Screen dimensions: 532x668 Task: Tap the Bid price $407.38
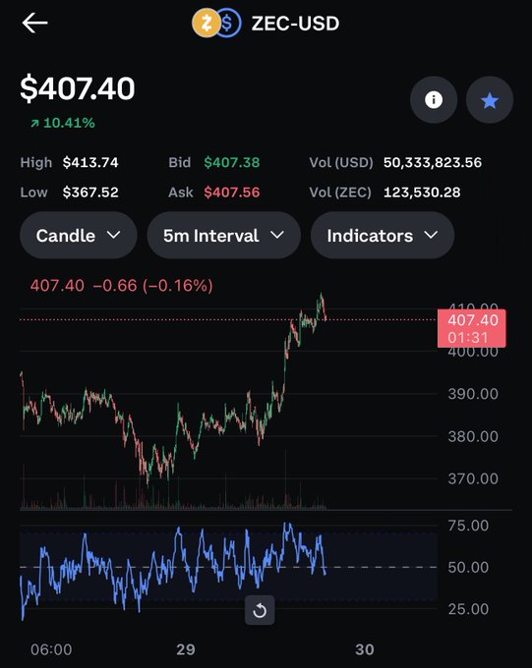232,162
